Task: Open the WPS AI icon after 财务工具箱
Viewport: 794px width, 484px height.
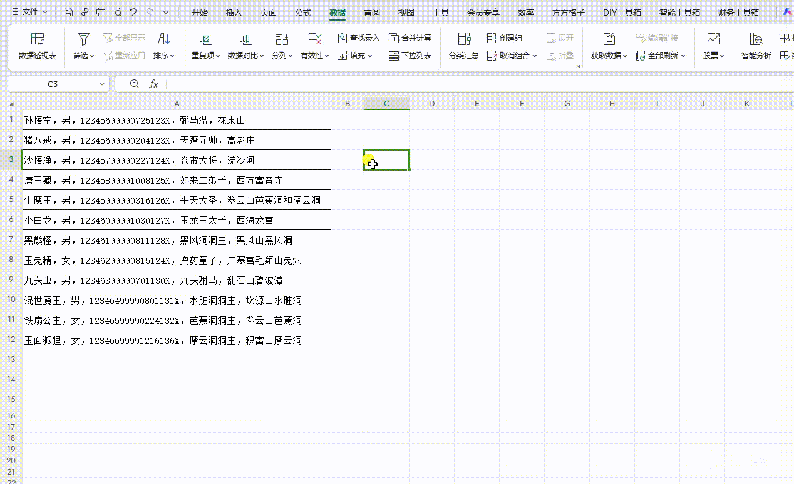Action: point(788,12)
